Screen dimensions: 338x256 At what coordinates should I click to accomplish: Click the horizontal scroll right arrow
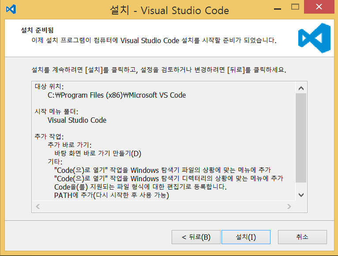[x=289, y=207]
